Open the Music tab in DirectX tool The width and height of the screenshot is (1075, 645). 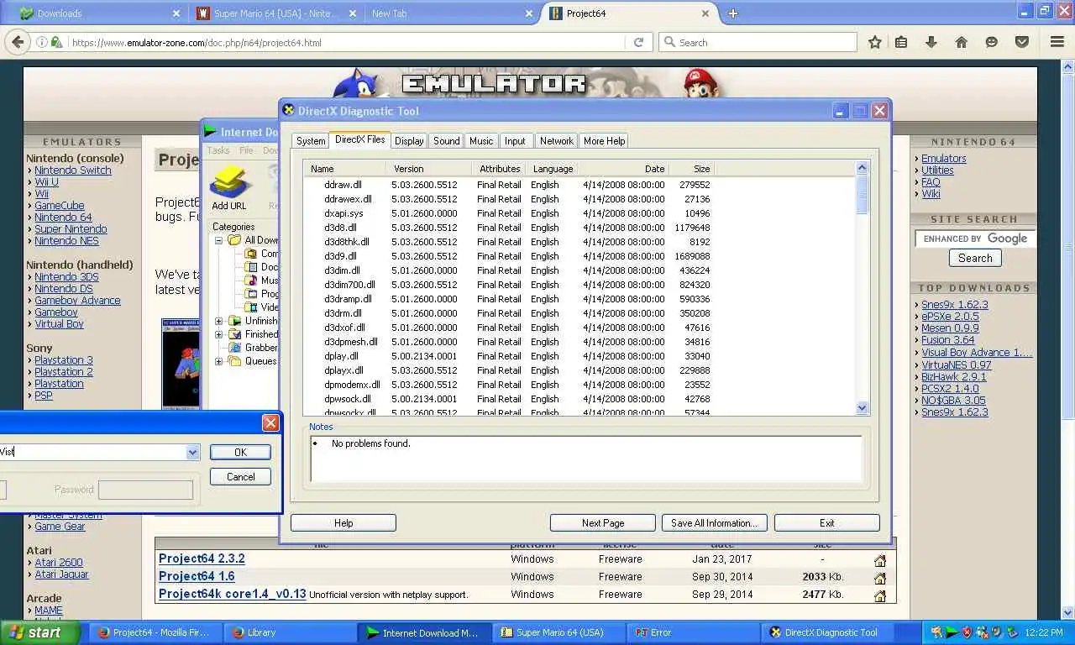481,141
